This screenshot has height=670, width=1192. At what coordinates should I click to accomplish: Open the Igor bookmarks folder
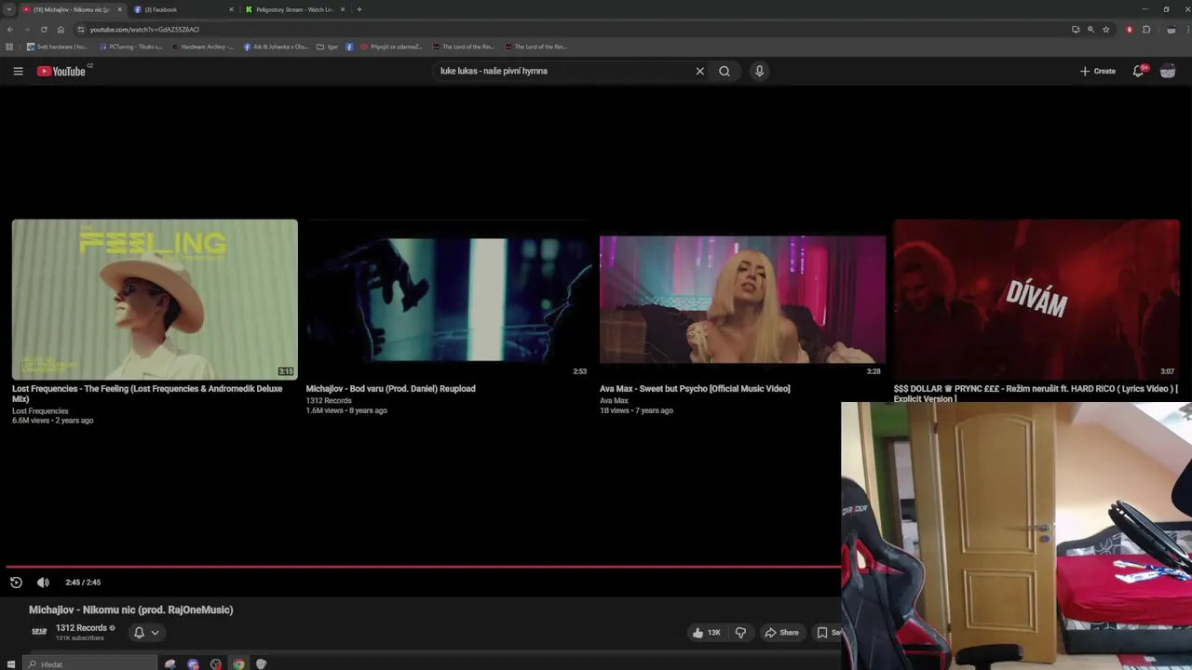[x=327, y=47]
